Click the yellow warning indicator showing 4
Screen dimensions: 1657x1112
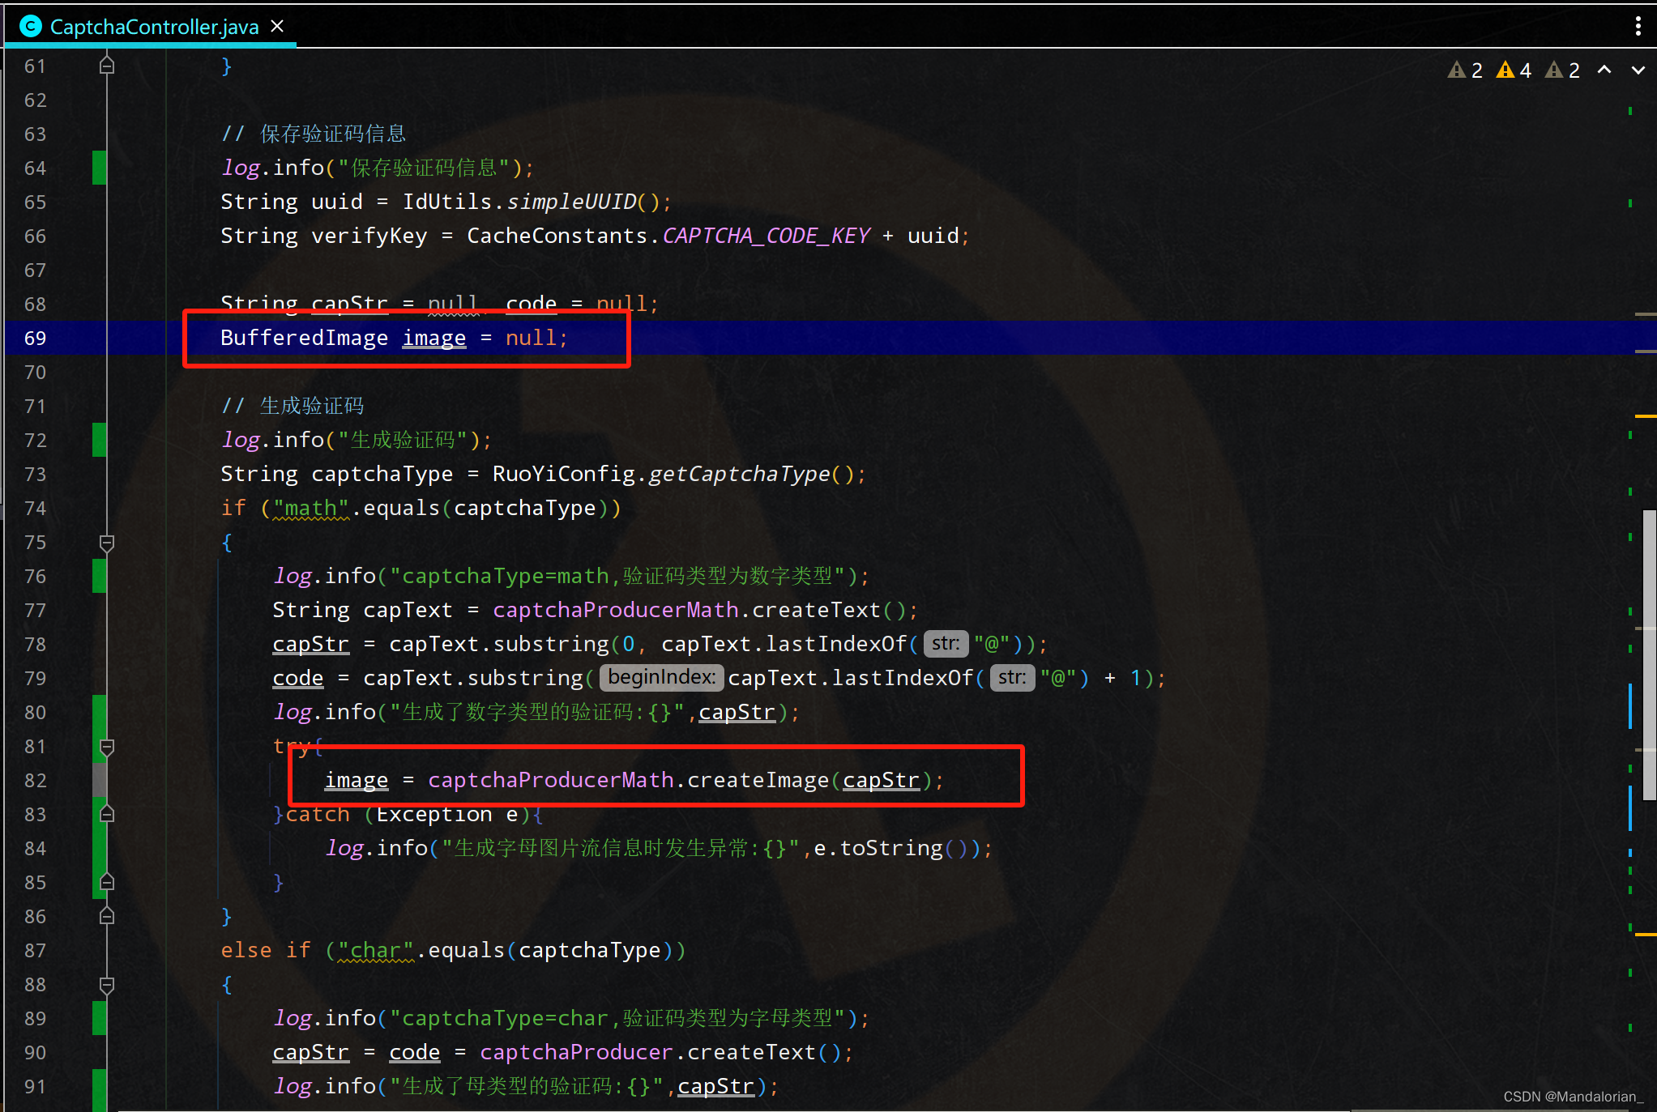tap(1514, 70)
